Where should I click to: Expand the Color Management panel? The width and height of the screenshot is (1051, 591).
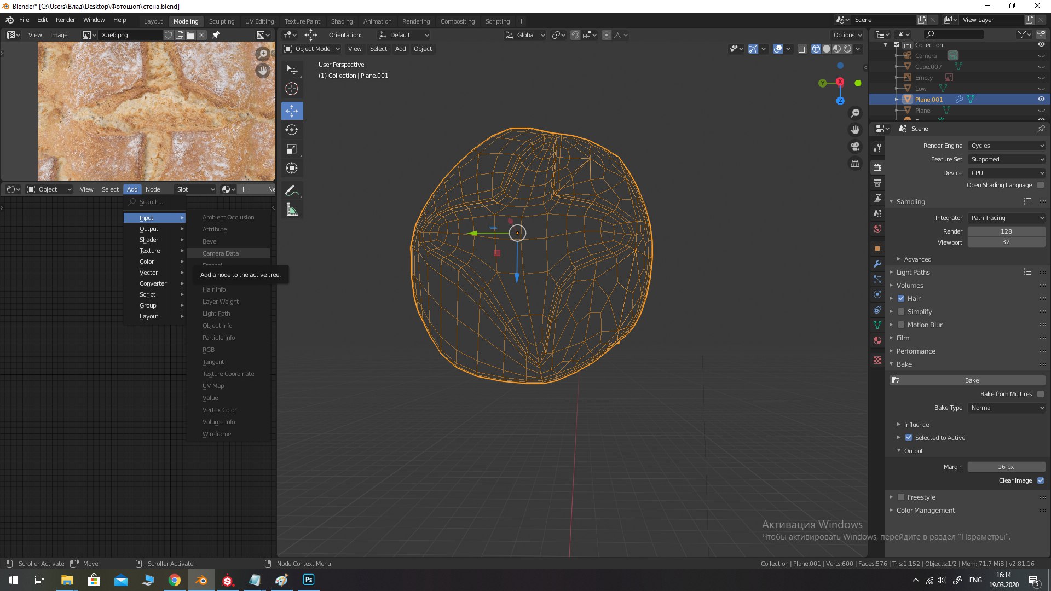point(925,510)
